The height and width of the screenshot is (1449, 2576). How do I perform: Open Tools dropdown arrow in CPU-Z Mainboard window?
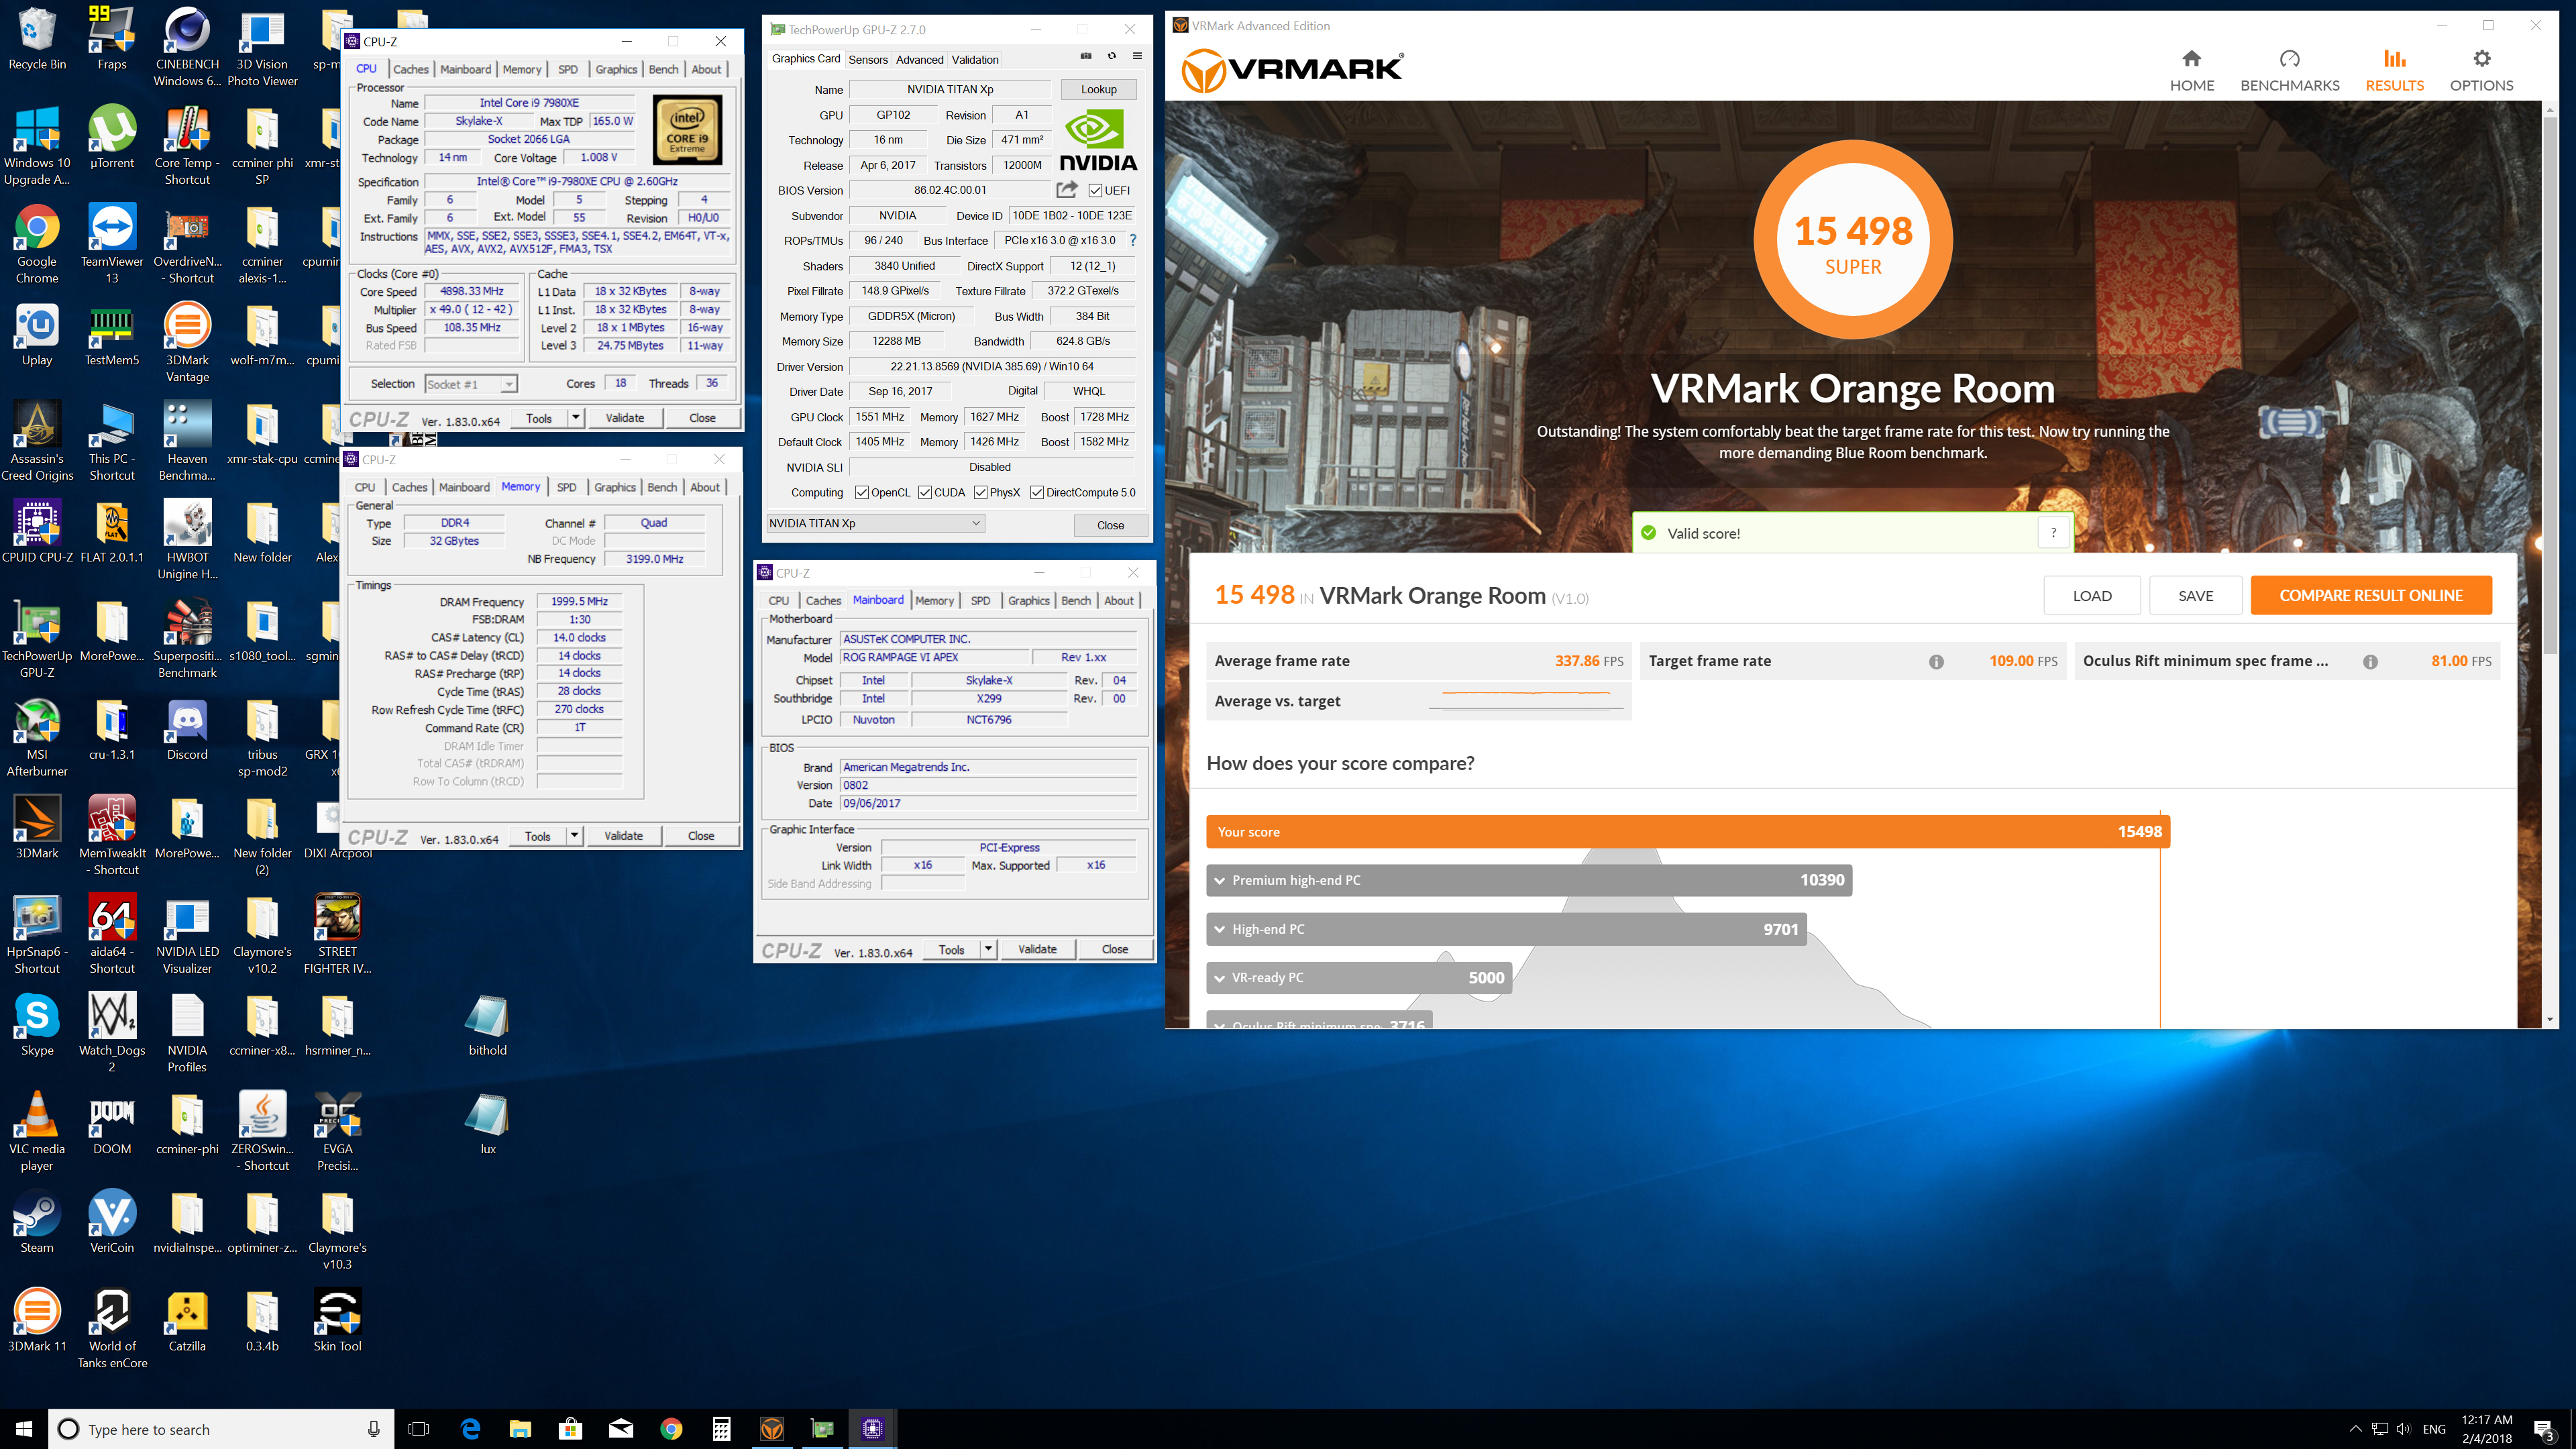point(988,949)
